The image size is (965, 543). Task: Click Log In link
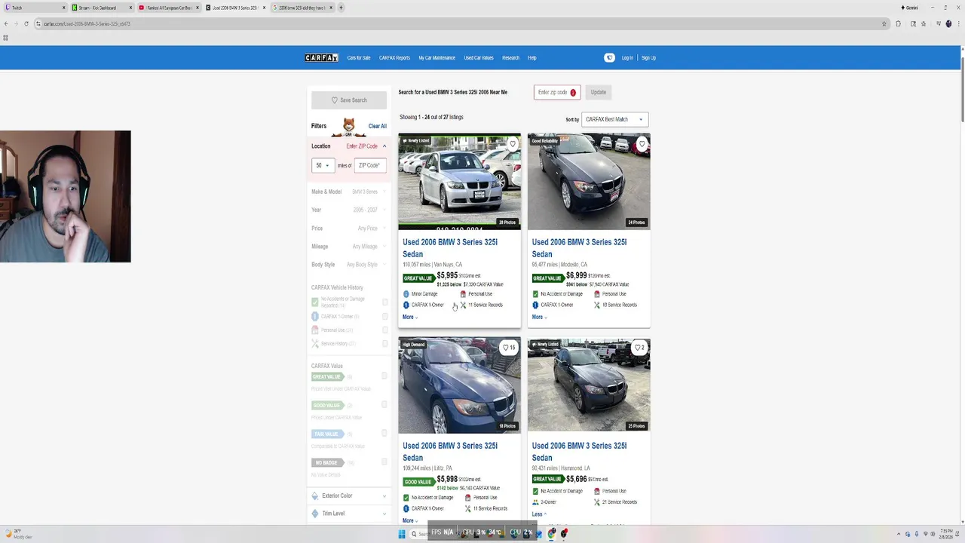click(x=627, y=58)
